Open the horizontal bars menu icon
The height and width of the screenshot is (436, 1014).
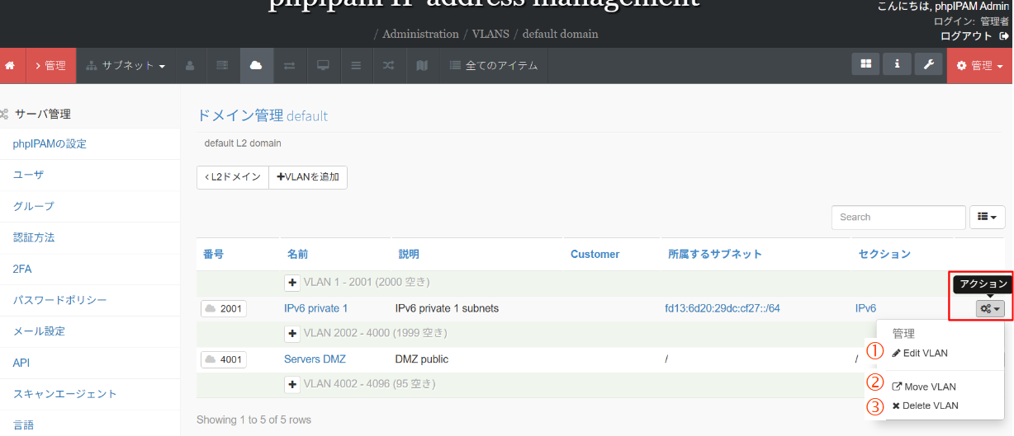(356, 66)
